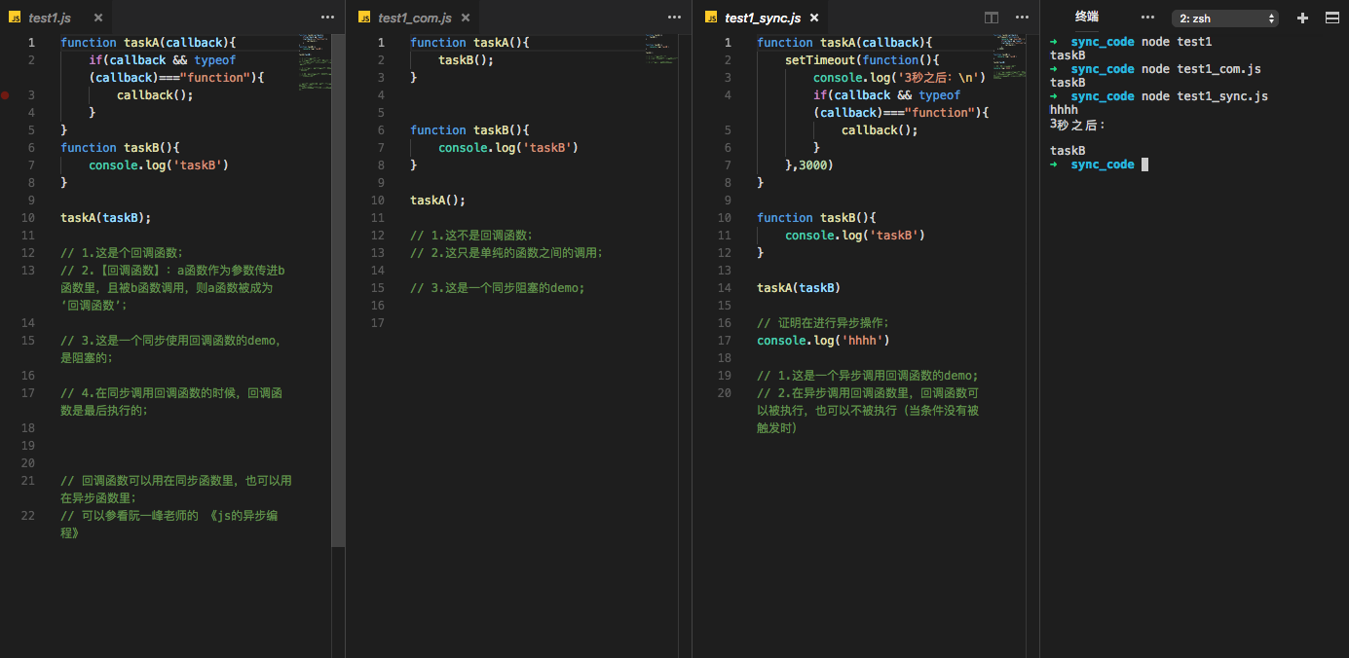The height and width of the screenshot is (658, 1349).
Task: Click 'taskA();' on line 10 of test1_com.js
Action: pos(438,200)
